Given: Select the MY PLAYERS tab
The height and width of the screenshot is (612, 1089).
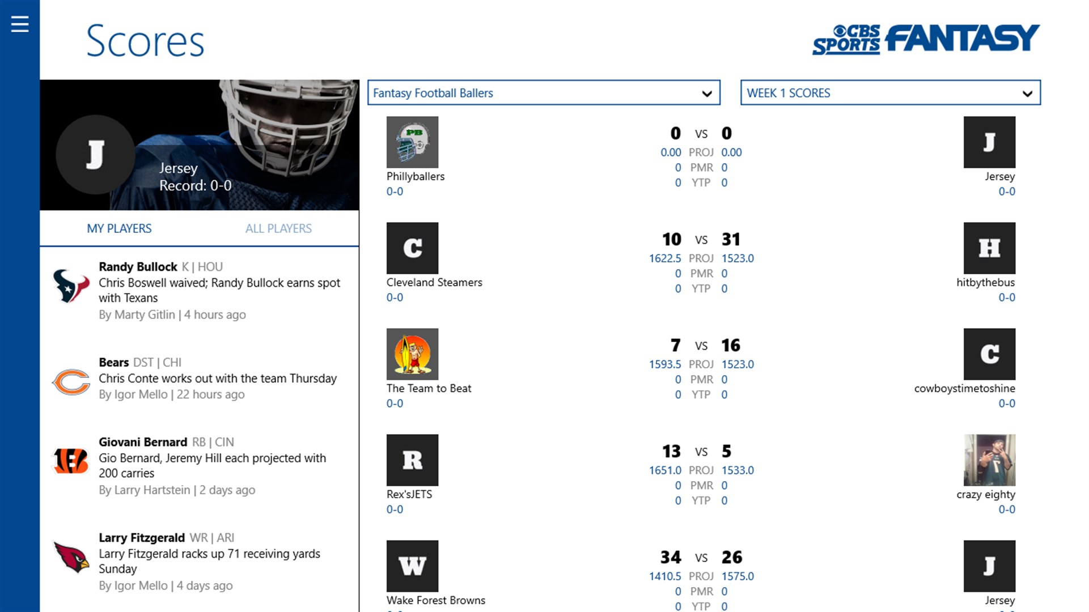Looking at the screenshot, I should pyautogui.click(x=119, y=228).
